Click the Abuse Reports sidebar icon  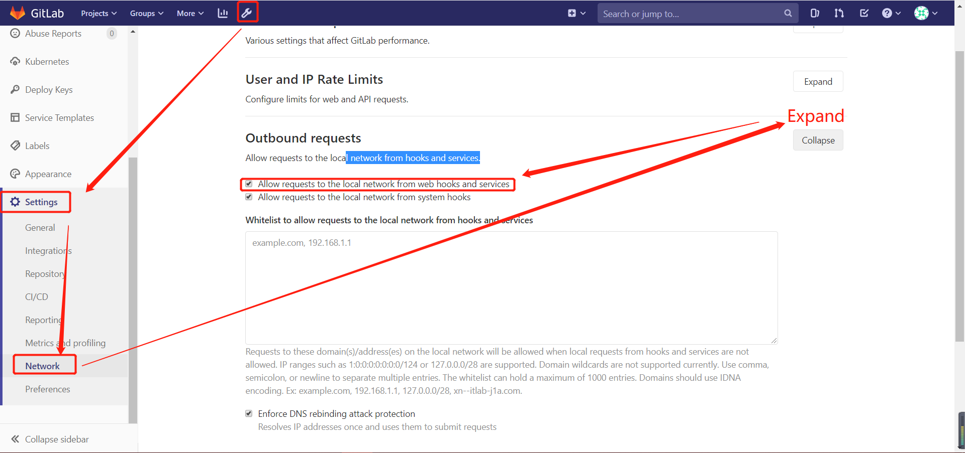click(15, 33)
